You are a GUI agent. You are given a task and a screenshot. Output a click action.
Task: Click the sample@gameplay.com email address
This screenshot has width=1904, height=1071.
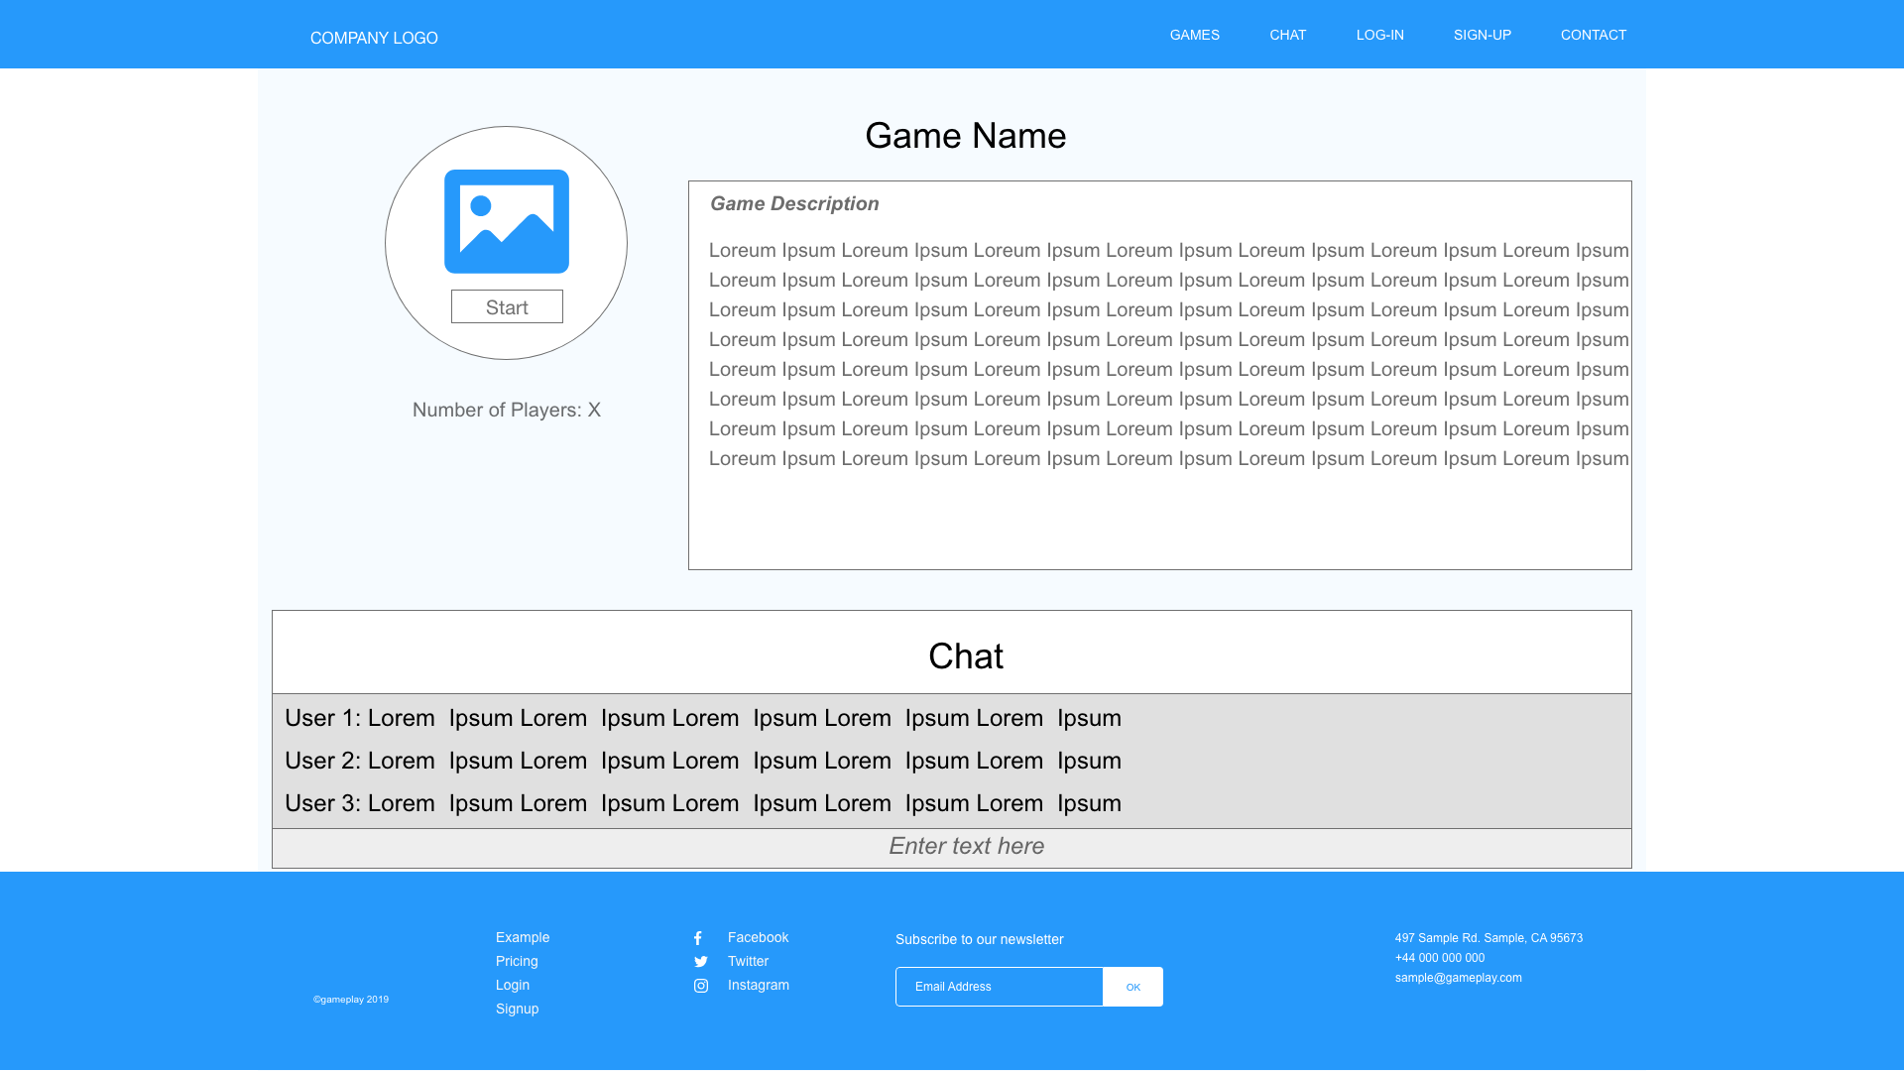coord(1458,978)
